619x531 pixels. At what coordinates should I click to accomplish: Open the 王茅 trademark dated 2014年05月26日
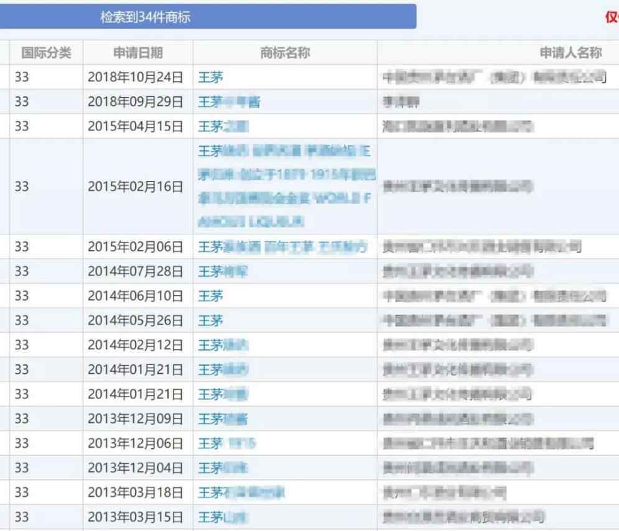(x=210, y=320)
